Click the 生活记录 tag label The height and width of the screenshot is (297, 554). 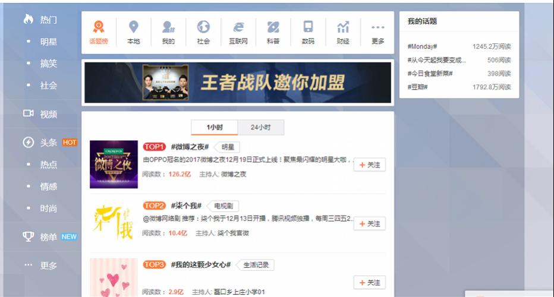pos(256,265)
